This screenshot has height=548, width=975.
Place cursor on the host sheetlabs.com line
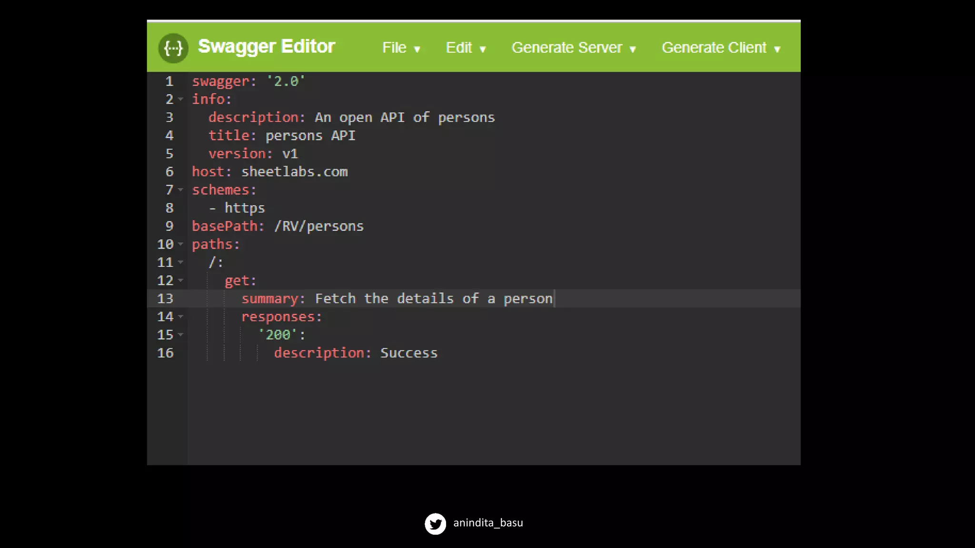coord(294,172)
